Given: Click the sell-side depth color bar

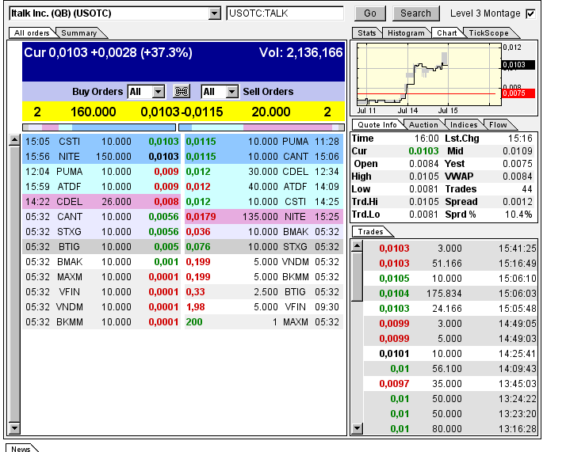Looking at the screenshot, I should coord(262,127).
